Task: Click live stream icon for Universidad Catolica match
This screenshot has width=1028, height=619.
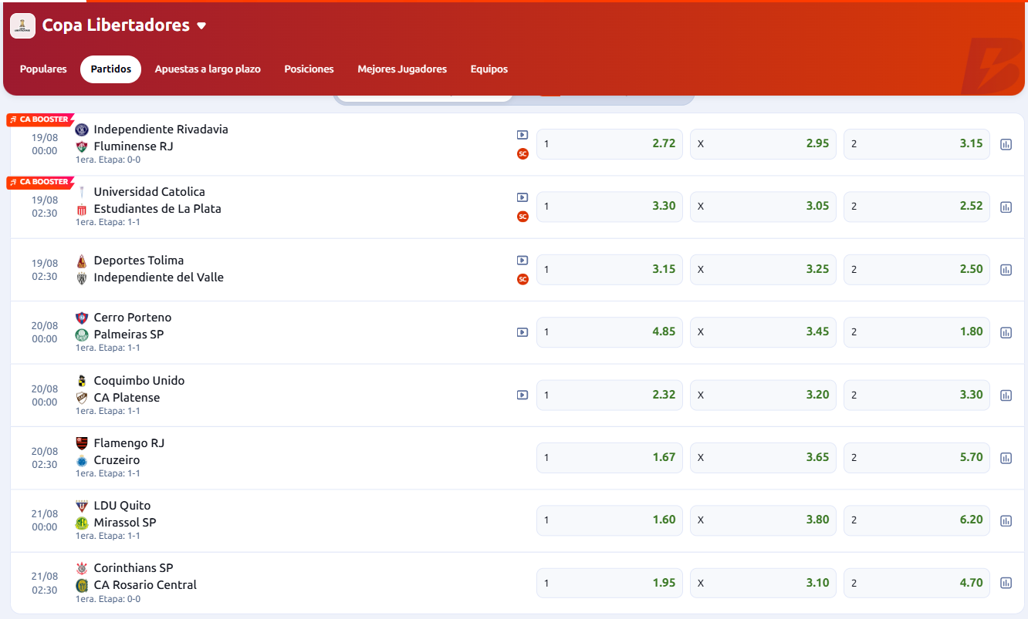Action: (x=522, y=197)
